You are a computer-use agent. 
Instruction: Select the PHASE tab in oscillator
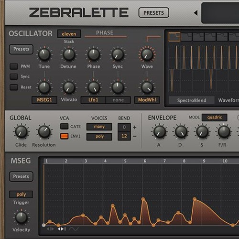[105, 33]
